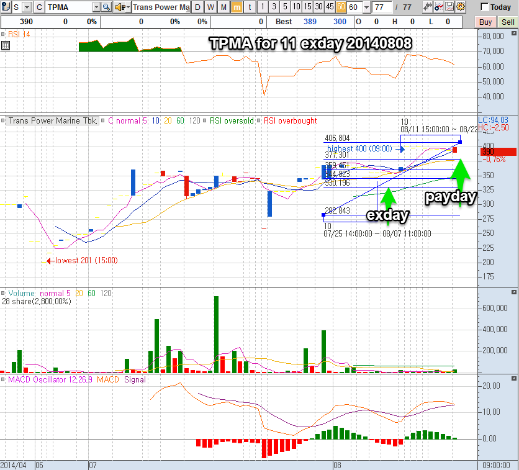Screen dimensions: 519x470
Task: Open the custom interval 60 dropdown
Action: click(366, 7)
